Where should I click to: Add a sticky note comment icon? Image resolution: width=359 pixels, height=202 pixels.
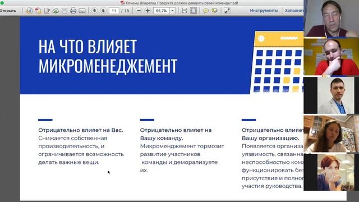pyautogui.click(x=206, y=11)
